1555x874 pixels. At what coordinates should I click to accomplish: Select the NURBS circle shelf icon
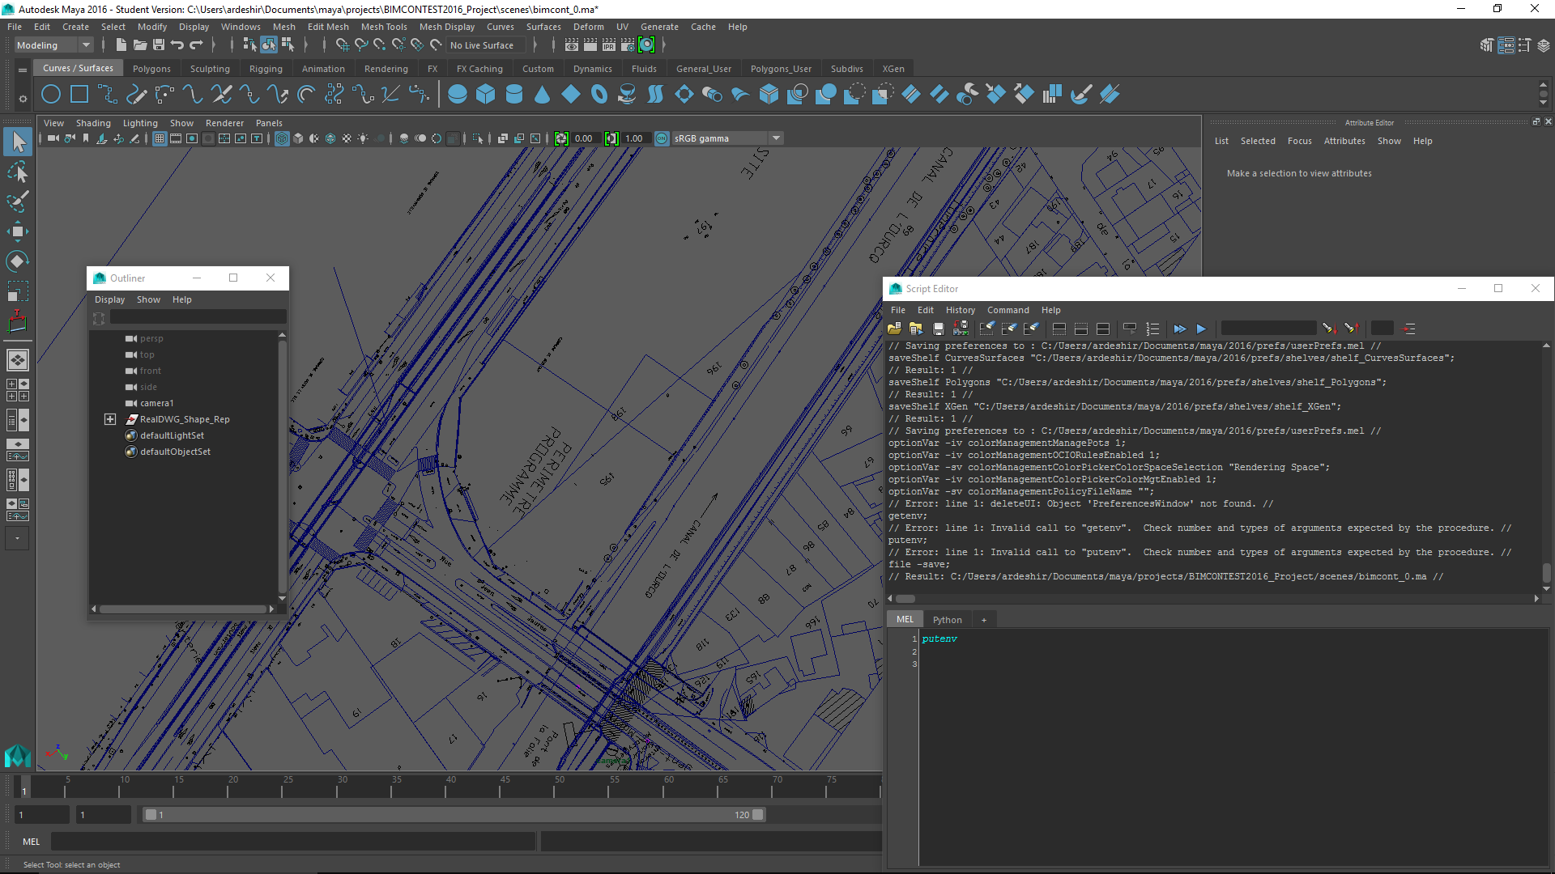tap(51, 95)
